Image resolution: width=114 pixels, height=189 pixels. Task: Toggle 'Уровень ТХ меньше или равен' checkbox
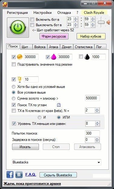click(14, 123)
